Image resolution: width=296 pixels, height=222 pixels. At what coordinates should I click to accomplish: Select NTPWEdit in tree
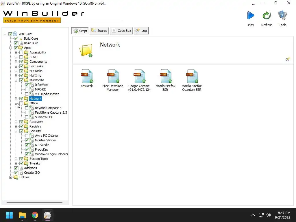(42, 145)
